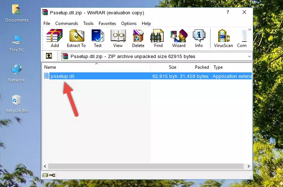Click the horizontal scrollbar right arrow
283x187 pixels.
point(248,166)
